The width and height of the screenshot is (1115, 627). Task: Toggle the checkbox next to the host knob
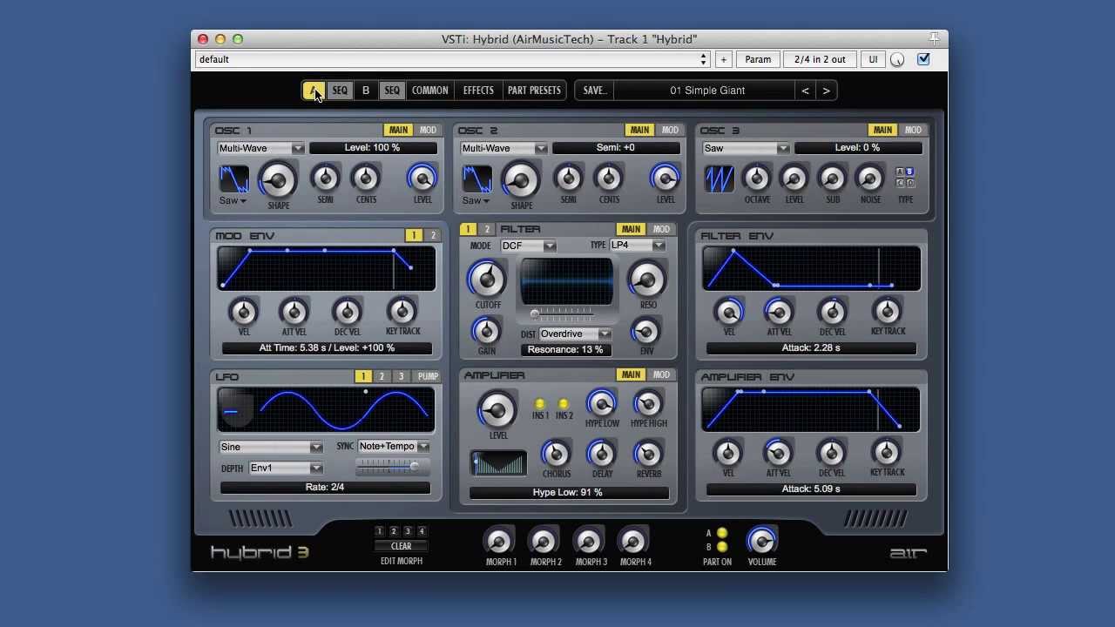[x=923, y=59]
